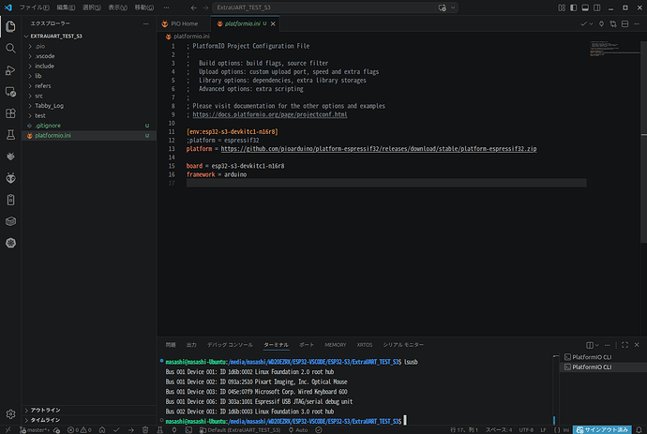Click the master branch indicator in status bar
Screen dimensions: 647x434
click(37, 430)
